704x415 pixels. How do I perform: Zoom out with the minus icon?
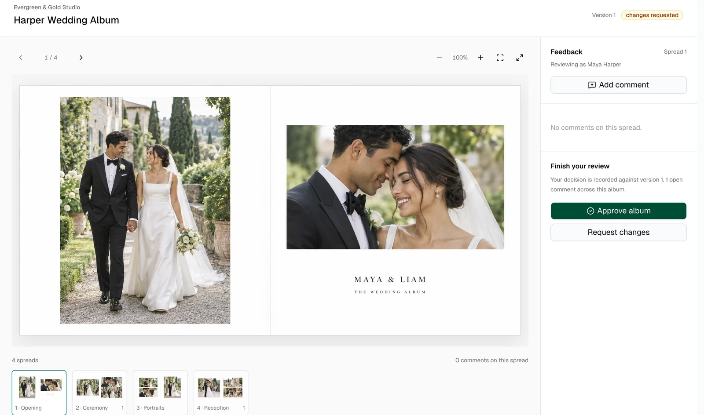click(439, 58)
